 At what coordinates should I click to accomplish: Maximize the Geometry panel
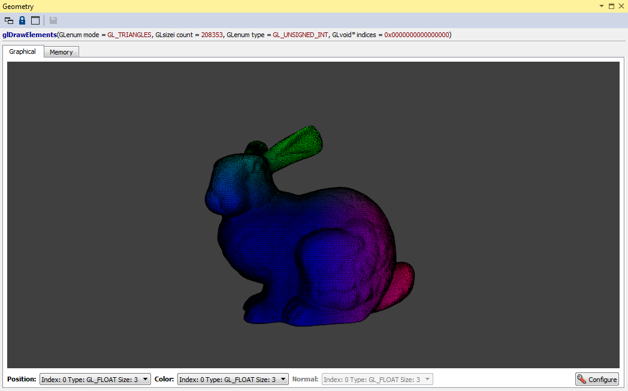tap(611, 6)
